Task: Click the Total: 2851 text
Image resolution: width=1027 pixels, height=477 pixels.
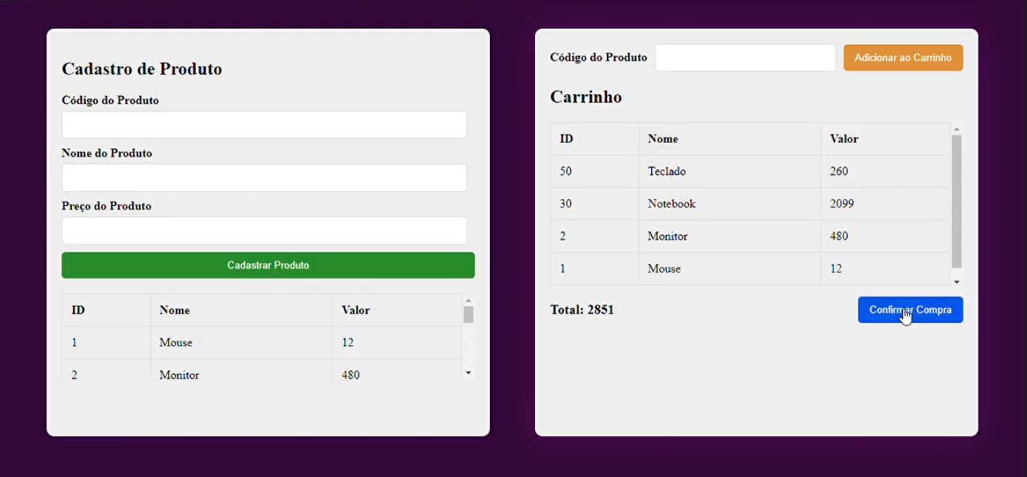Action: point(582,309)
